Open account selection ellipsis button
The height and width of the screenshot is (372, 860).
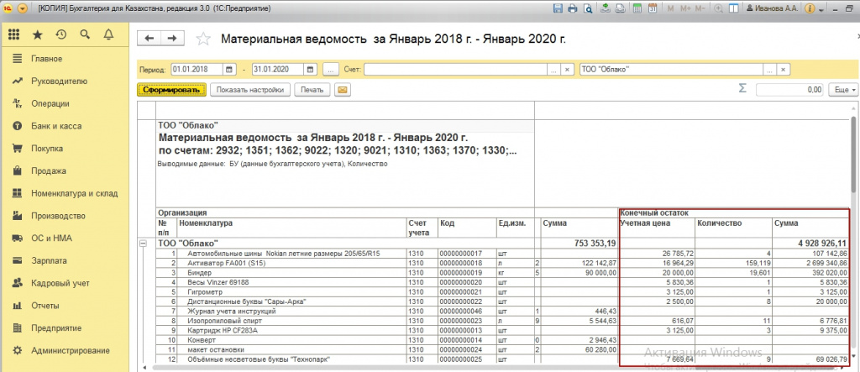[553, 70]
